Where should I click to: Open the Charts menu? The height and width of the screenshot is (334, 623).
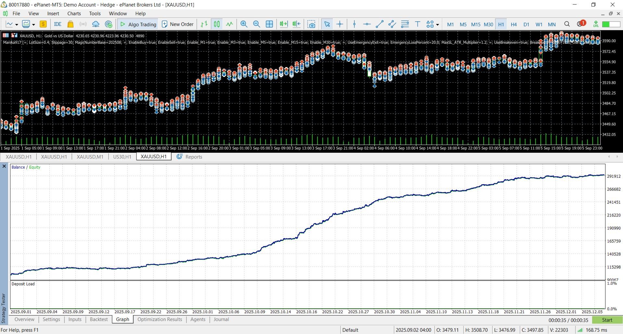74,14
